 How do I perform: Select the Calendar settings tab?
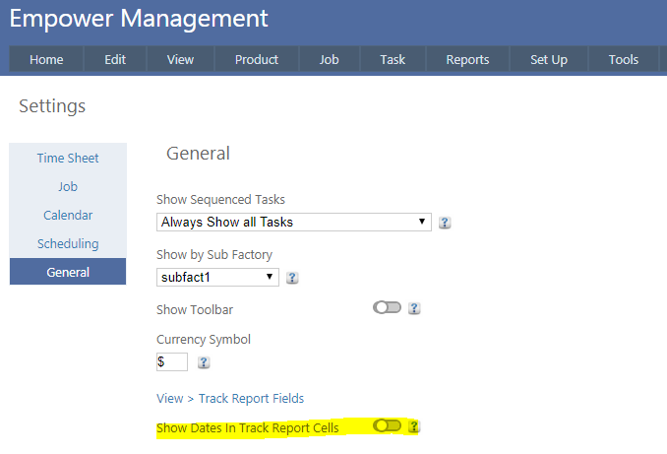(68, 215)
